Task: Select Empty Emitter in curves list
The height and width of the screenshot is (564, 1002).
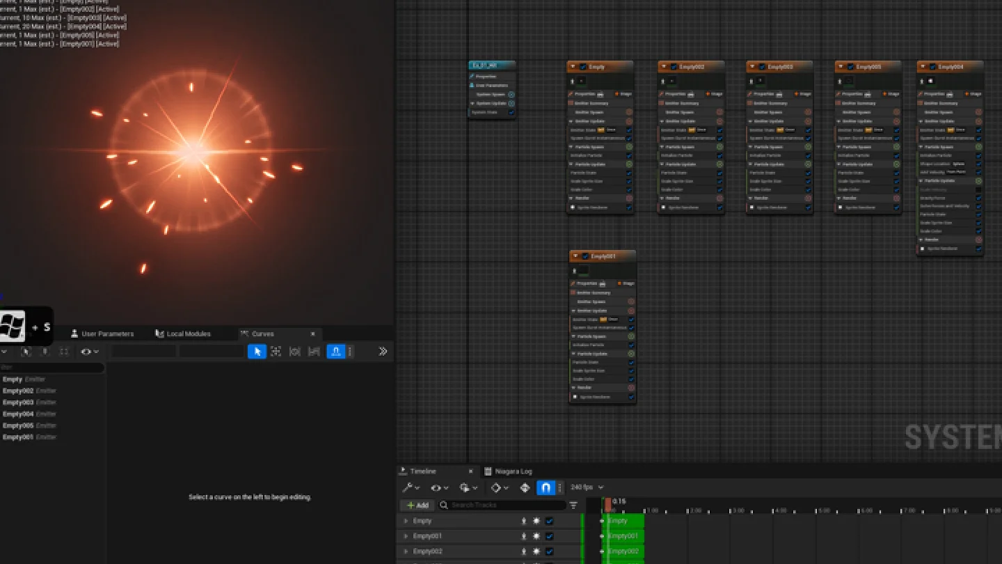Action: (x=24, y=379)
